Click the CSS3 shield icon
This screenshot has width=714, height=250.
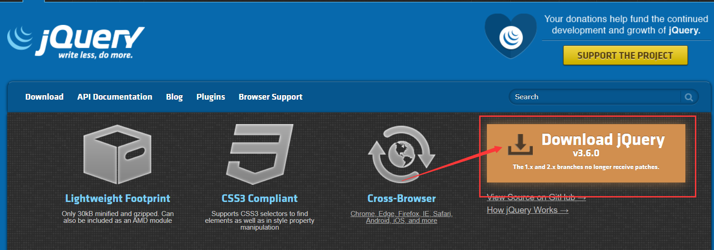[260, 154]
